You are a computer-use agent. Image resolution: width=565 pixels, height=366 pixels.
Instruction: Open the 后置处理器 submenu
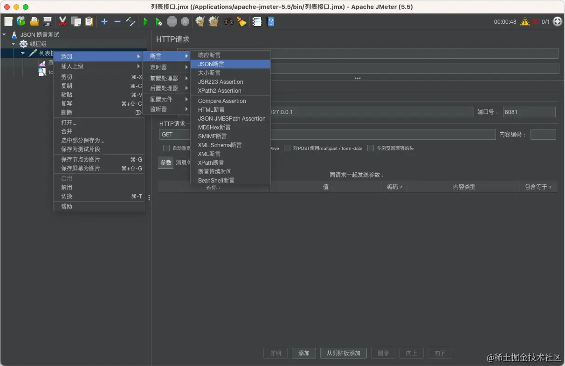click(166, 88)
